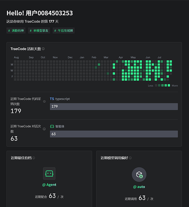Screen dimensions: 189x207
Task: Click the 近期配合 63 / 次 count
Action: pyautogui.click(x=49, y=196)
